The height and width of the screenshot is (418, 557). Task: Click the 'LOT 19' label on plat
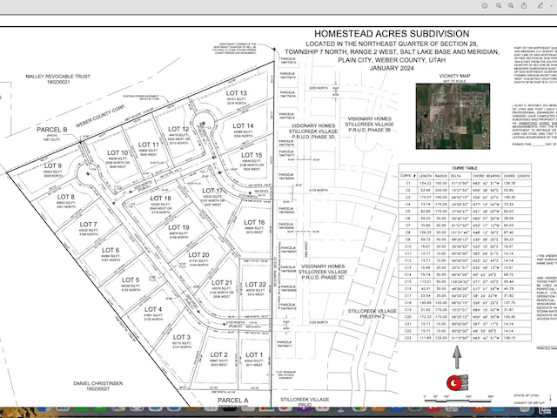pyautogui.click(x=178, y=227)
